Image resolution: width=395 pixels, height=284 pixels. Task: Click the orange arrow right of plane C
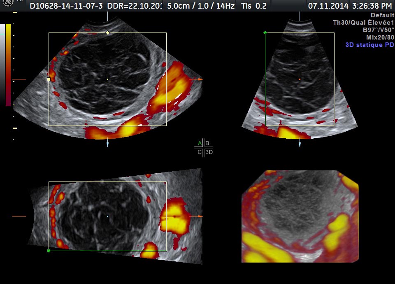(x=200, y=216)
